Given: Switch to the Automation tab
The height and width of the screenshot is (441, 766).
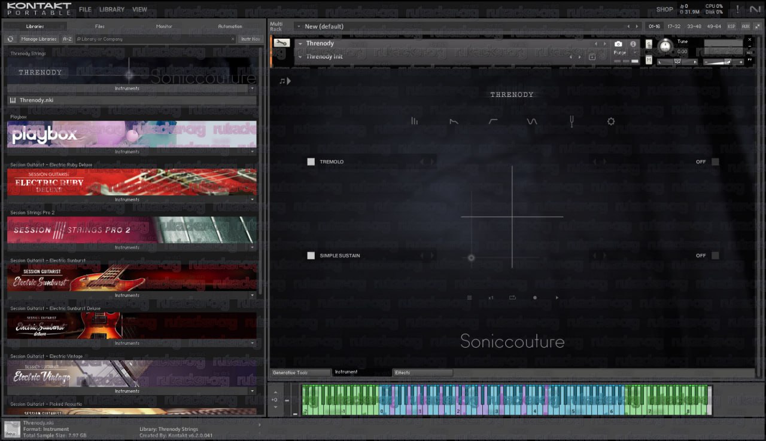Looking at the screenshot, I should point(230,26).
